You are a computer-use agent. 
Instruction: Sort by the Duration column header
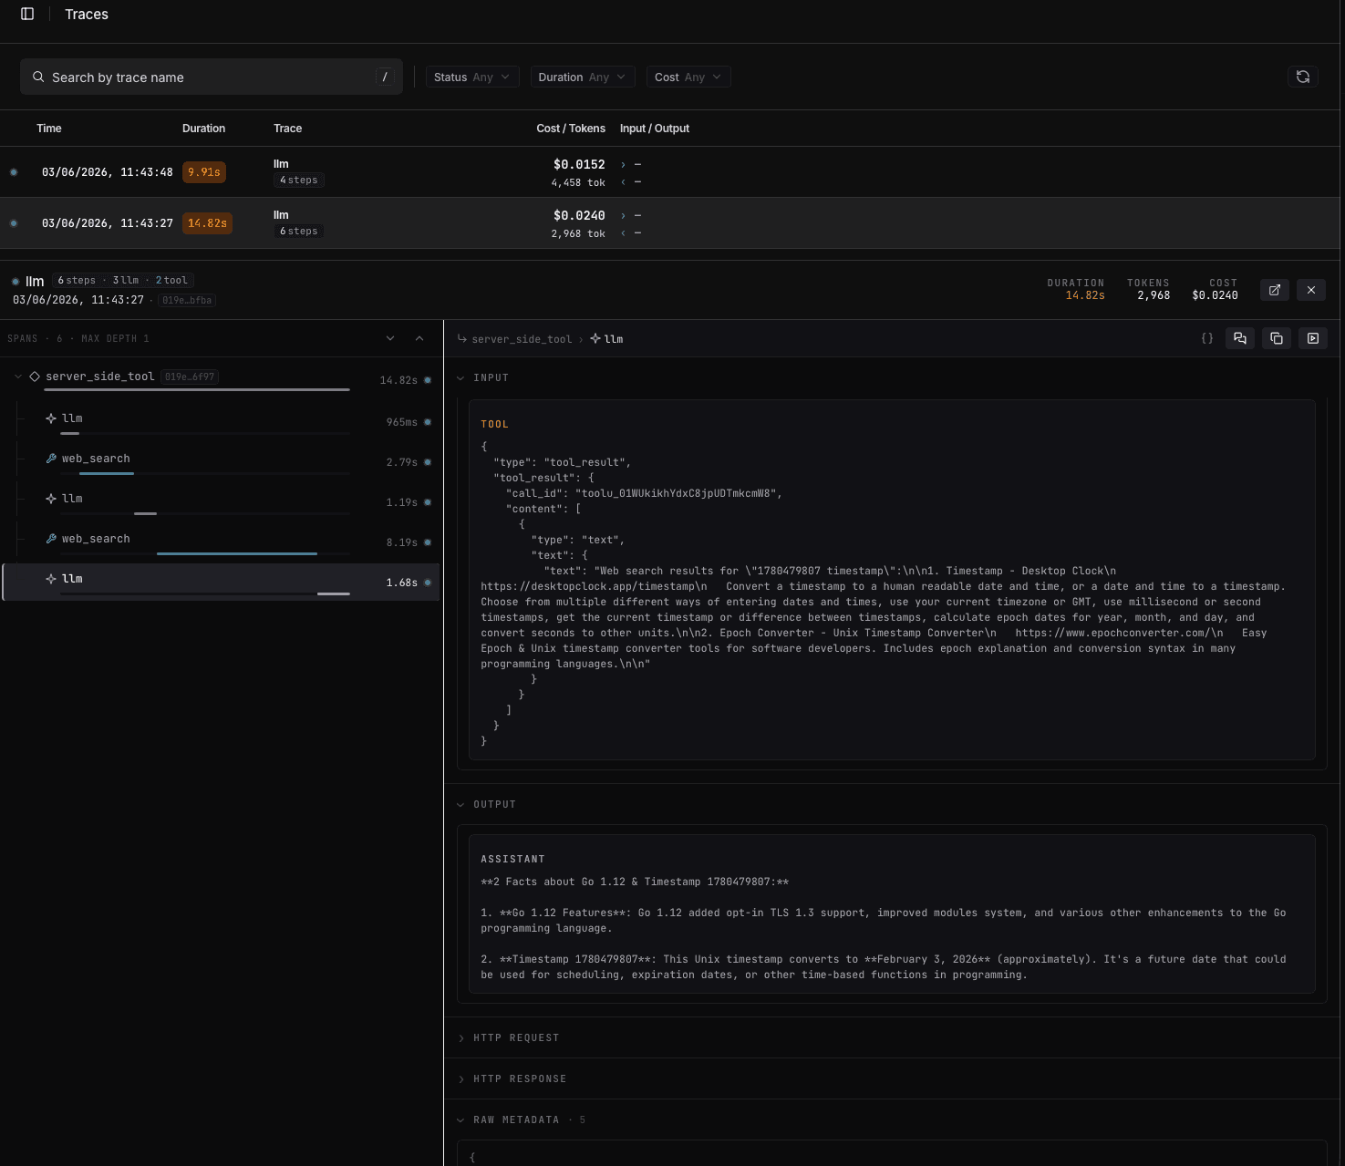[x=203, y=129]
